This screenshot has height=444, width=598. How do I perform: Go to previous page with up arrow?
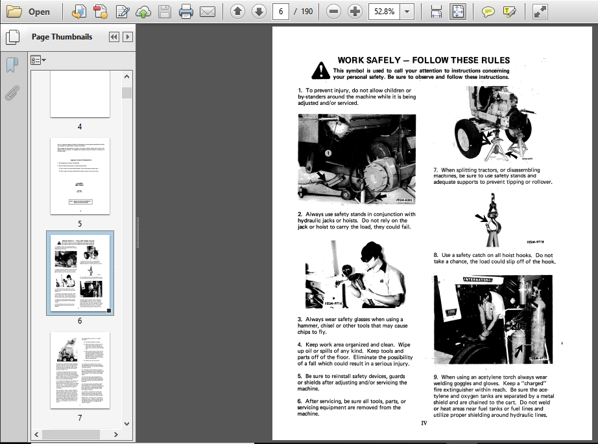237,12
